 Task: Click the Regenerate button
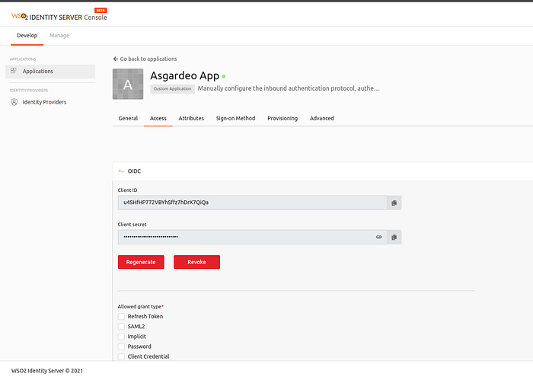click(x=141, y=262)
